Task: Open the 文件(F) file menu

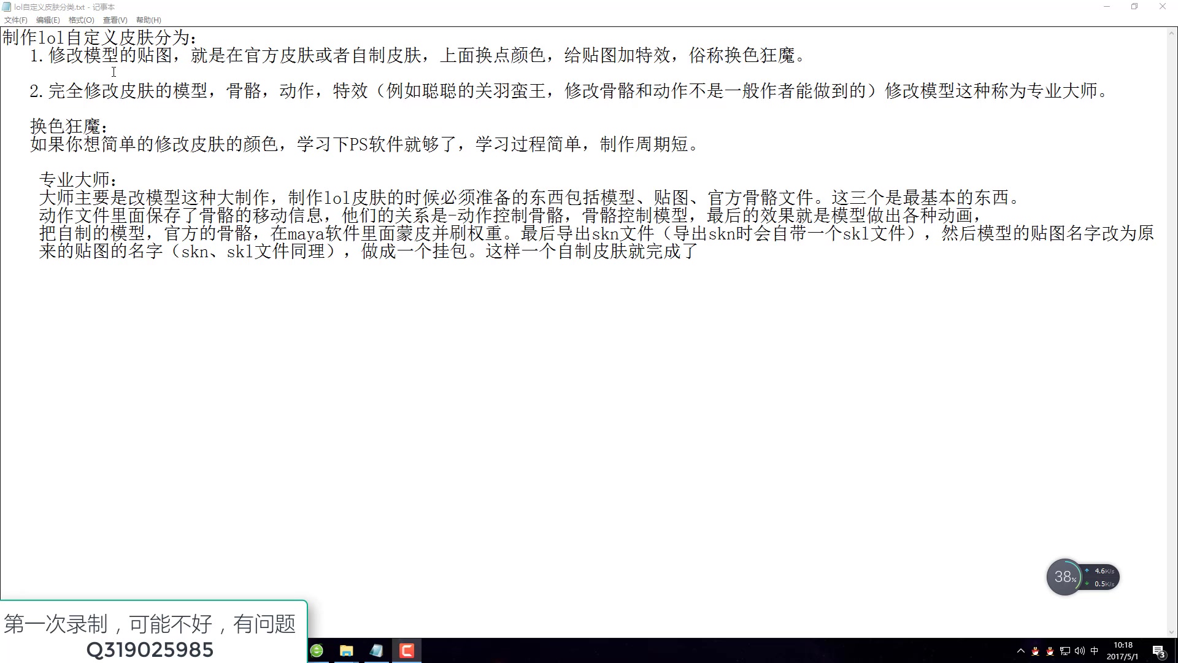Action: pos(15,20)
